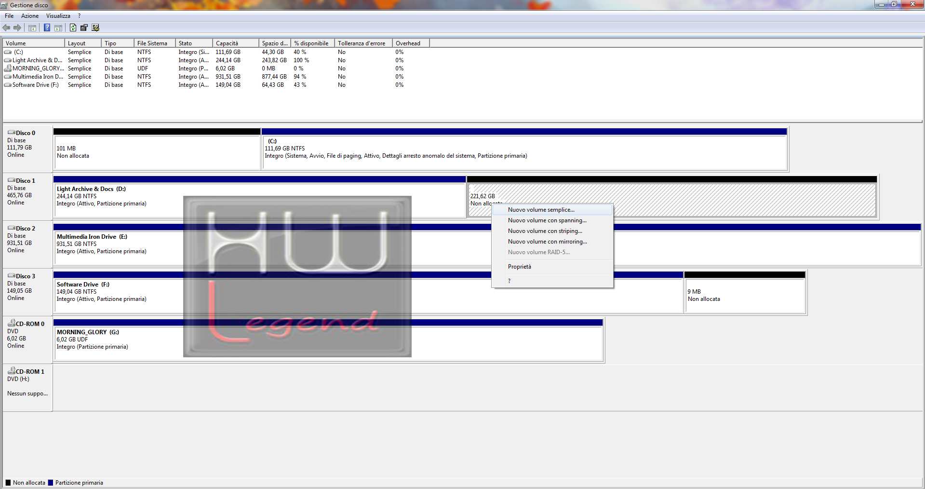Sort by the Tipo column header
The image size is (925, 489).
tap(118, 43)
